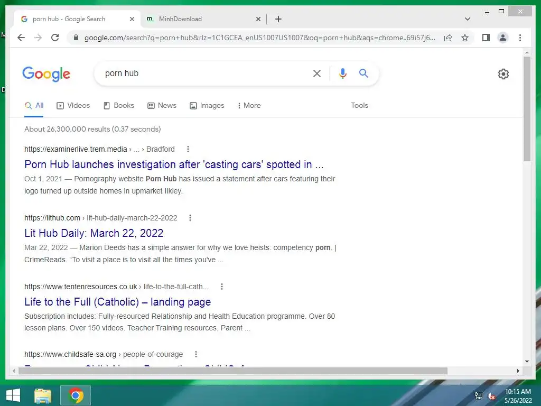Start voice search with the microphone

[342, 73]
